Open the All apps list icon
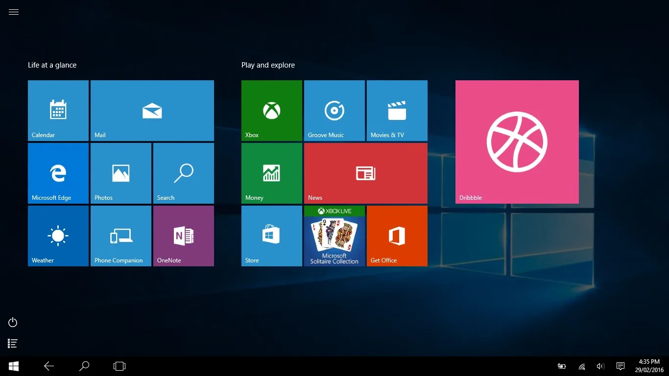Screen dimensions: 669x376 [x=13, y=344]
